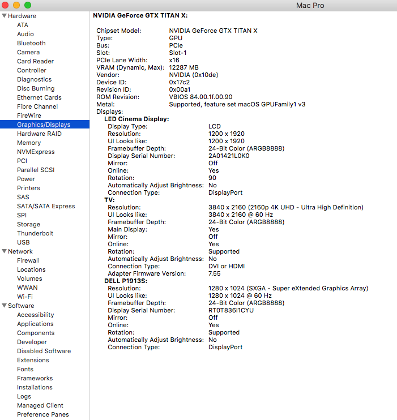Viewport: 397px width, 420px height.
Task: Open the Bluetooth hardware entry
Action: pos(31,43)
